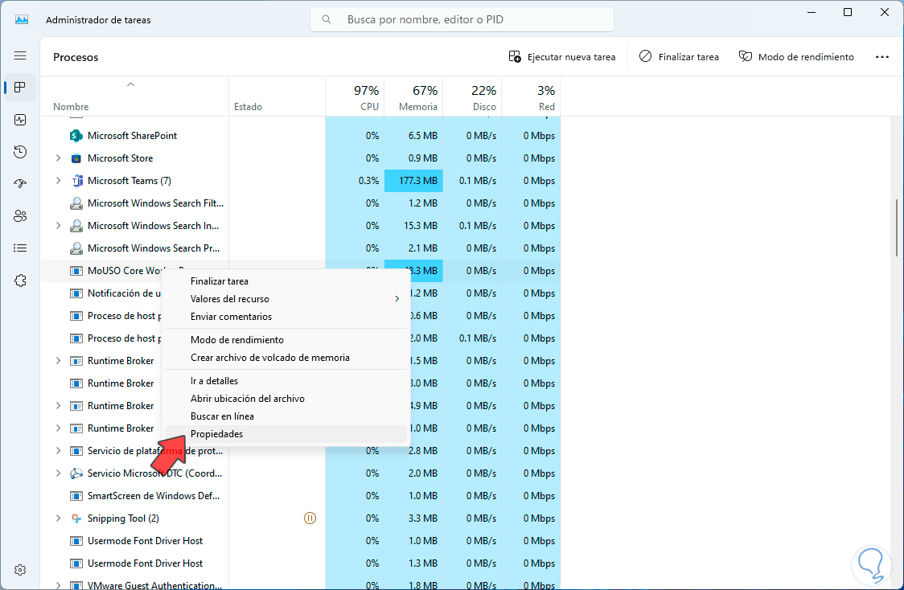Click the Task Manager app icon in title bar
The width and height of the screenshot is (904, 590).
(x=22, y=19)
